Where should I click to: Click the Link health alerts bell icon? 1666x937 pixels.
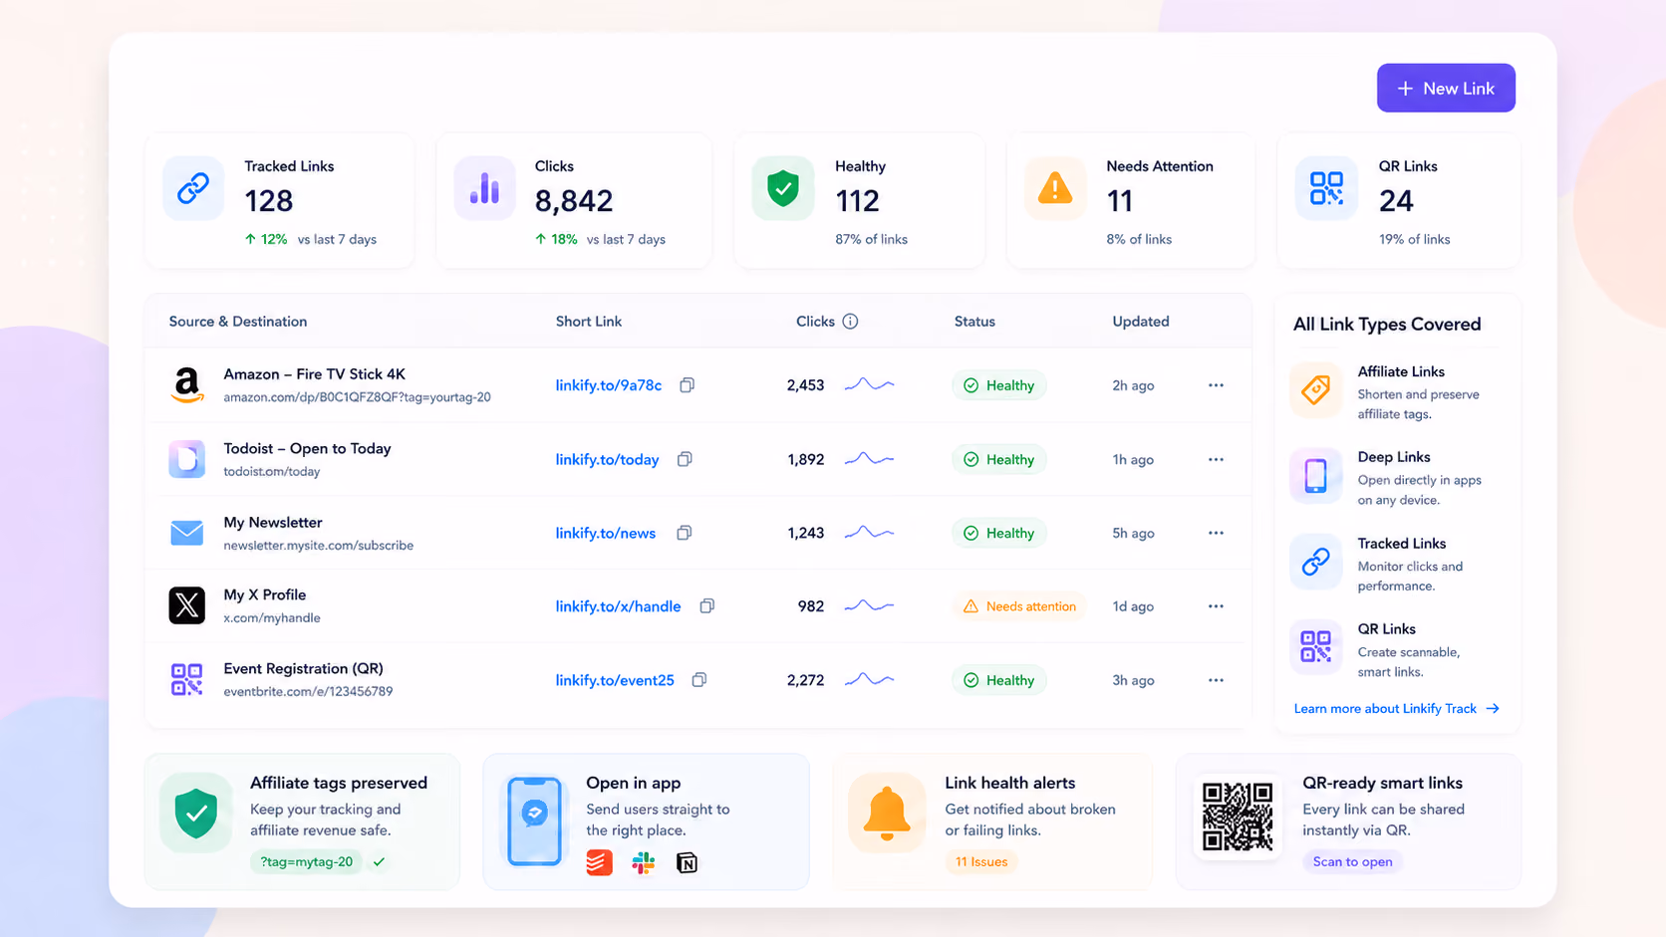point(886,813)
